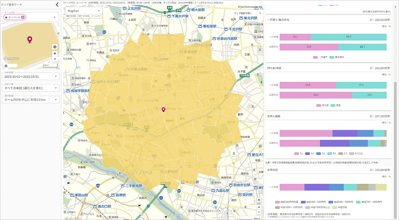Zoom in on the main map

coord(259,207)
